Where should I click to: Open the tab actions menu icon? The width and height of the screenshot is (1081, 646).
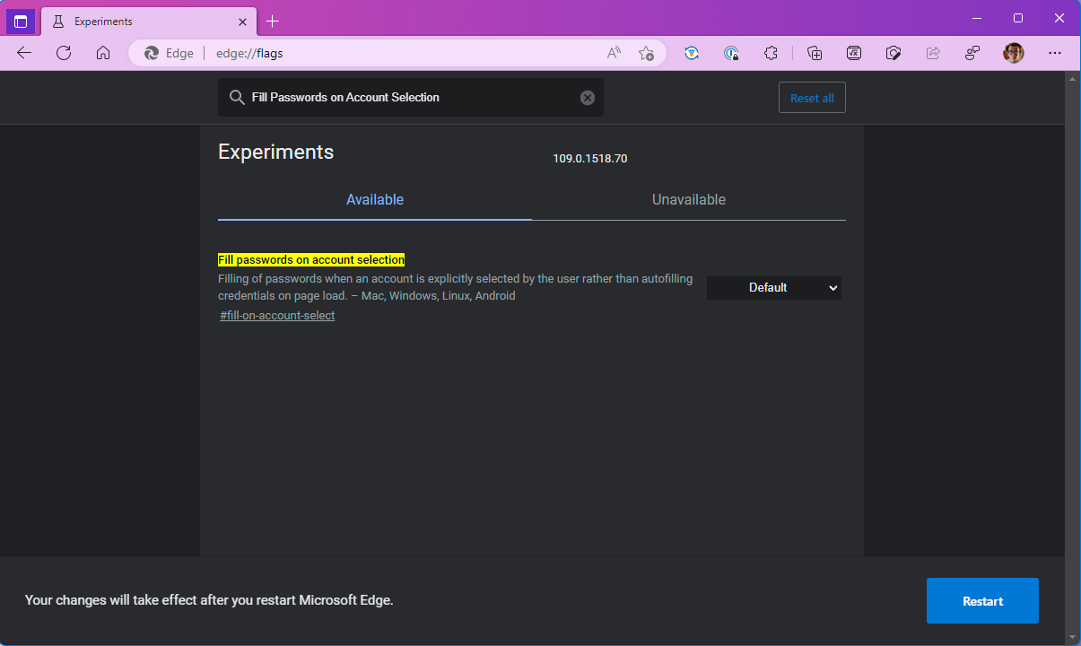coord(21,22)
